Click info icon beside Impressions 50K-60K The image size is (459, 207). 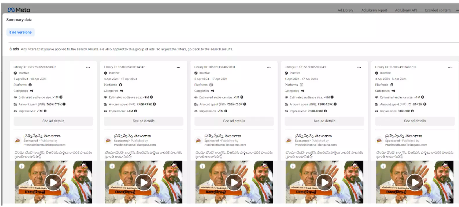click(412, 111)
